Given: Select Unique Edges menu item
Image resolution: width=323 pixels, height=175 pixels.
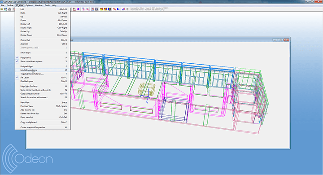Looking at the screenshot, I should (43, 66).
